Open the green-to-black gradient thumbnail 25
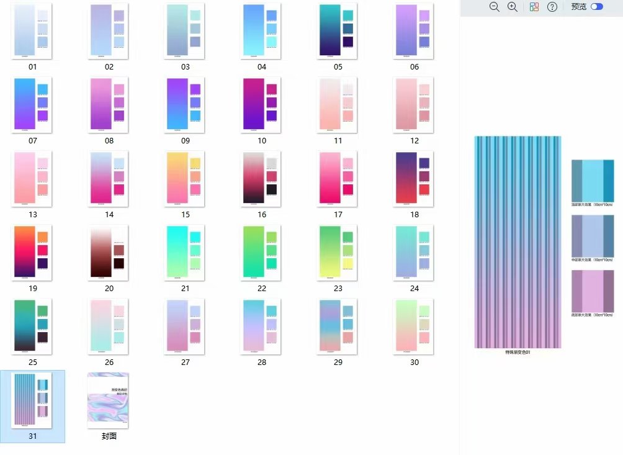The image size is (623, 455). click(x=32, y=326)
